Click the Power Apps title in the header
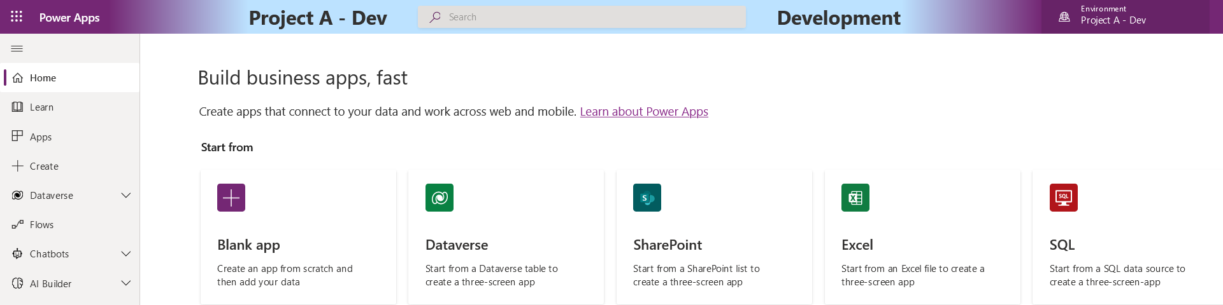The width and height of the screenshot is (1223, 305). 69,18
